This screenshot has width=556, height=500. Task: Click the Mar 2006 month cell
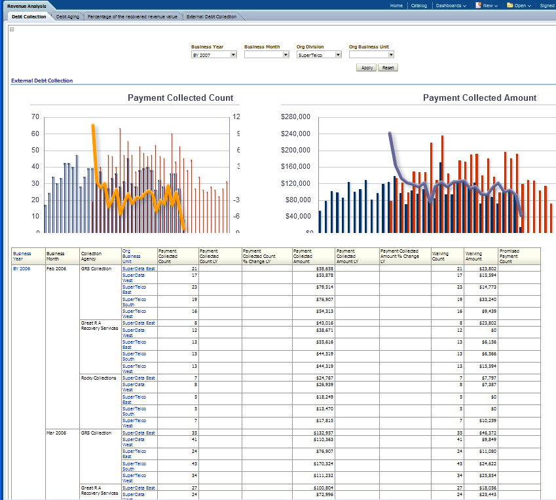click(x=56, y=433)
